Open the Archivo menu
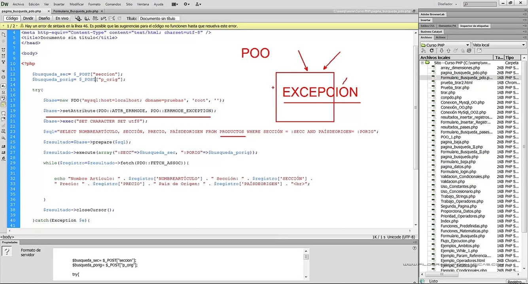 pos(18,4)
